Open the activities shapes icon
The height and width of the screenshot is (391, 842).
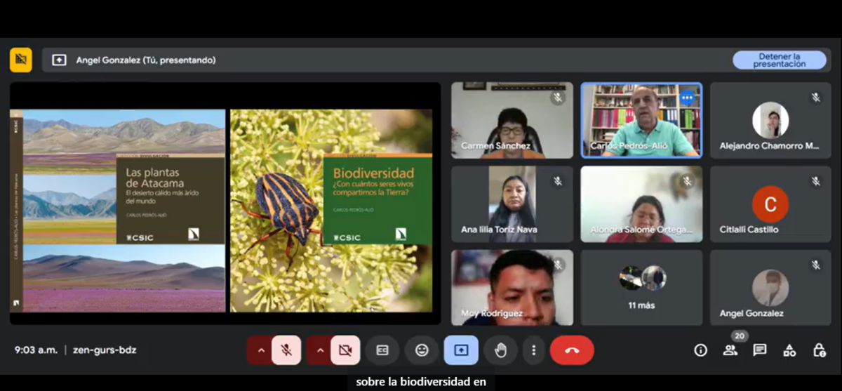coord(789,350)
